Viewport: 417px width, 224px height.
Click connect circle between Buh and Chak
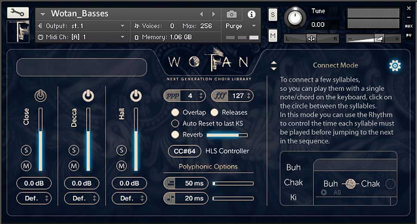click(x=351, y=184)
